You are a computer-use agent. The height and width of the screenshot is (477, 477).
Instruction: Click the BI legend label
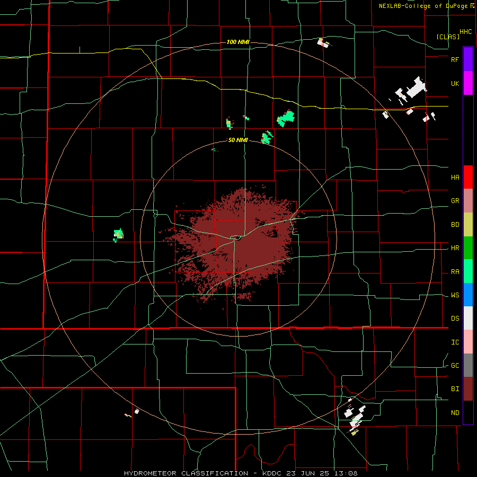click(455, 389)
